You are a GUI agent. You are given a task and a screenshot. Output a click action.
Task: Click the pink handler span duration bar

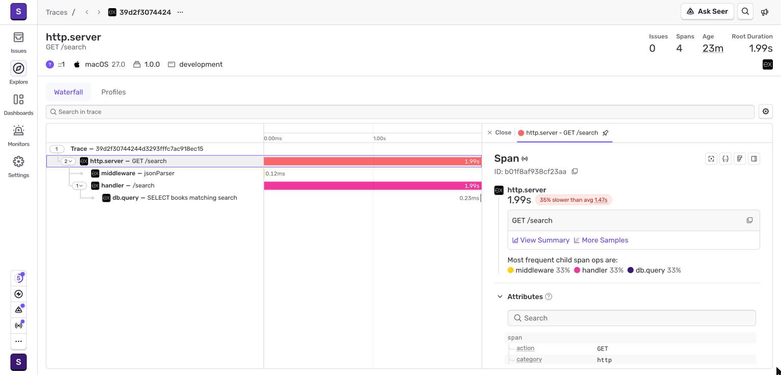pyautogui.click(x=372, y=186)
